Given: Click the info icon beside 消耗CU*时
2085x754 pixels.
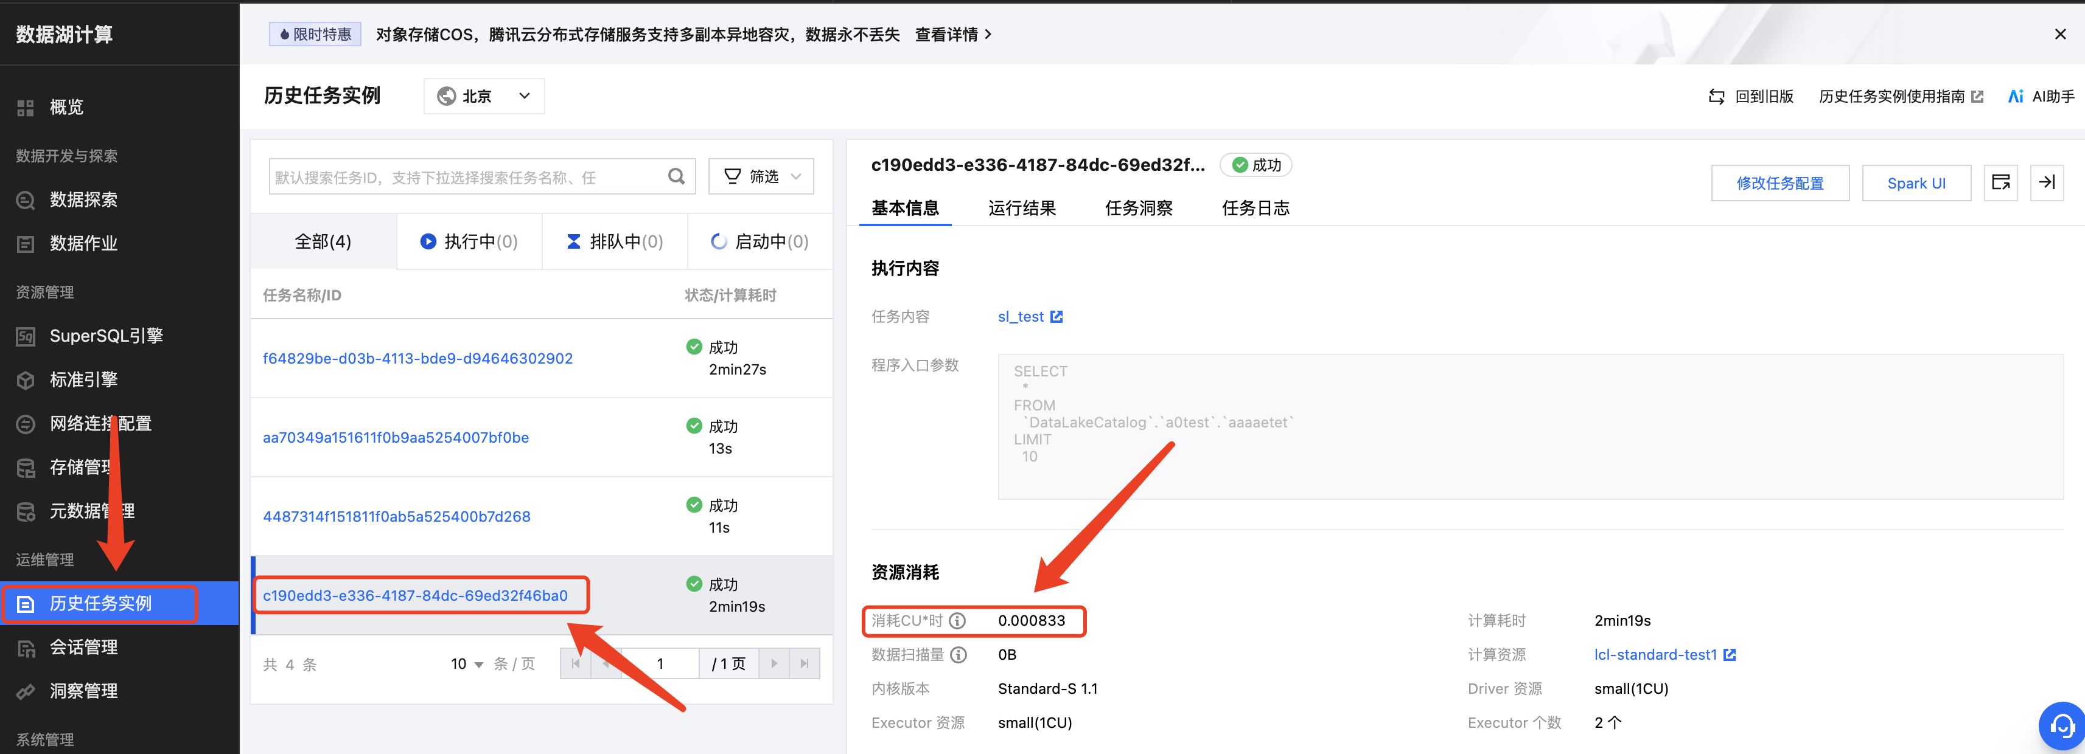Looking at the screenshot, I should coord(957,620).
